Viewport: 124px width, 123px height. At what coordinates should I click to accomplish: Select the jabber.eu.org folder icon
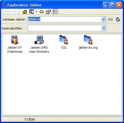[x=88, y=40]
